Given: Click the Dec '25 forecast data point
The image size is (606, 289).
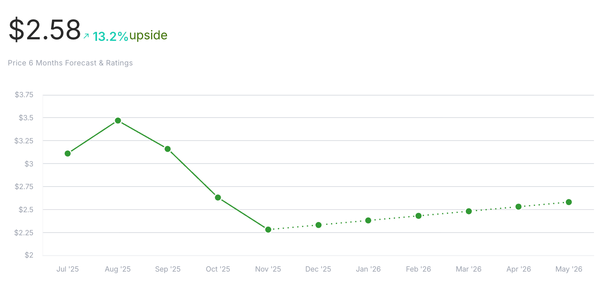Looking at the screenshot, I should tap(319, 225).
